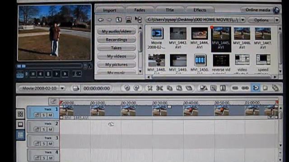289x162 pixels.
Task: Click the Redo icon in the editing toolbar
Action: pyautogui.click(x=136, y=88)
